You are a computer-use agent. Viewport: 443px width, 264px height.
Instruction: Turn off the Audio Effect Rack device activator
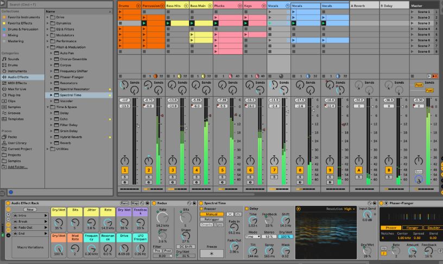(x=8, y=203)
